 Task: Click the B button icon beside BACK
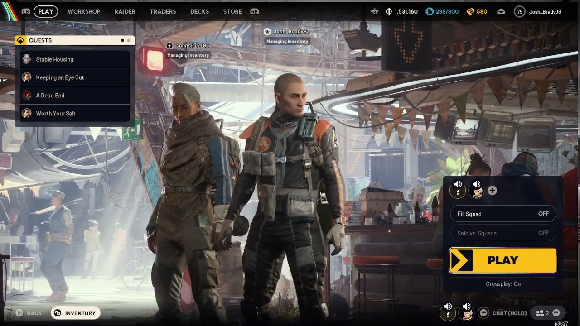19,313
